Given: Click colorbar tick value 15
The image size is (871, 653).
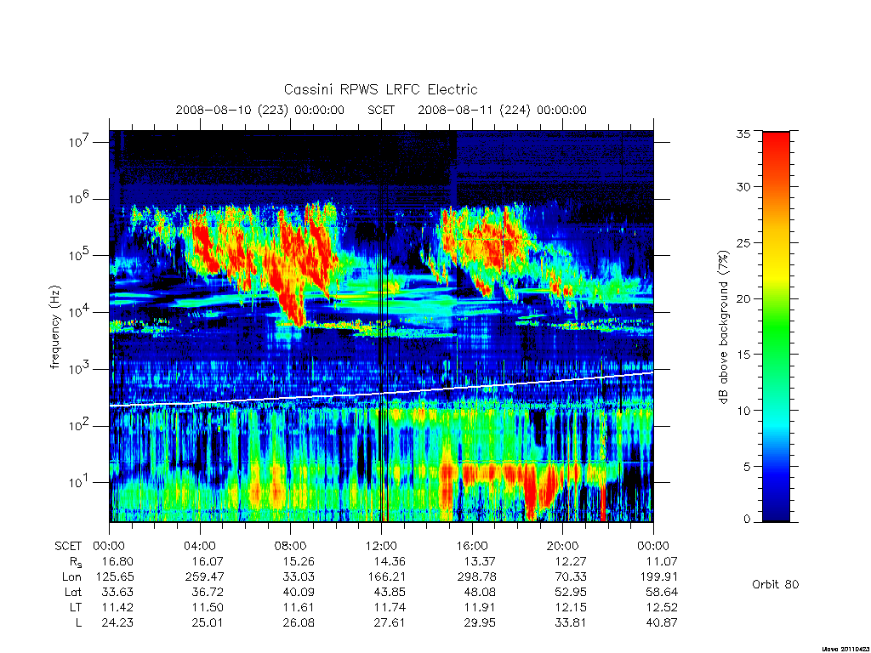Looking at the screenshot, I should [743, 355].
